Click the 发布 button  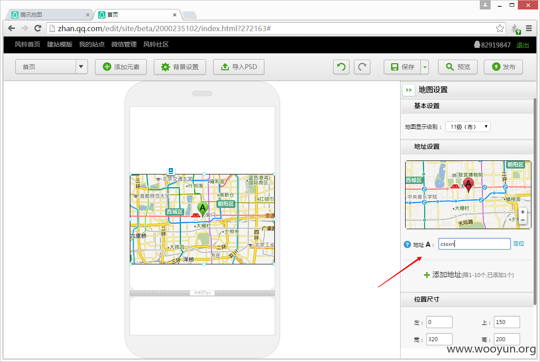[503, 67]
